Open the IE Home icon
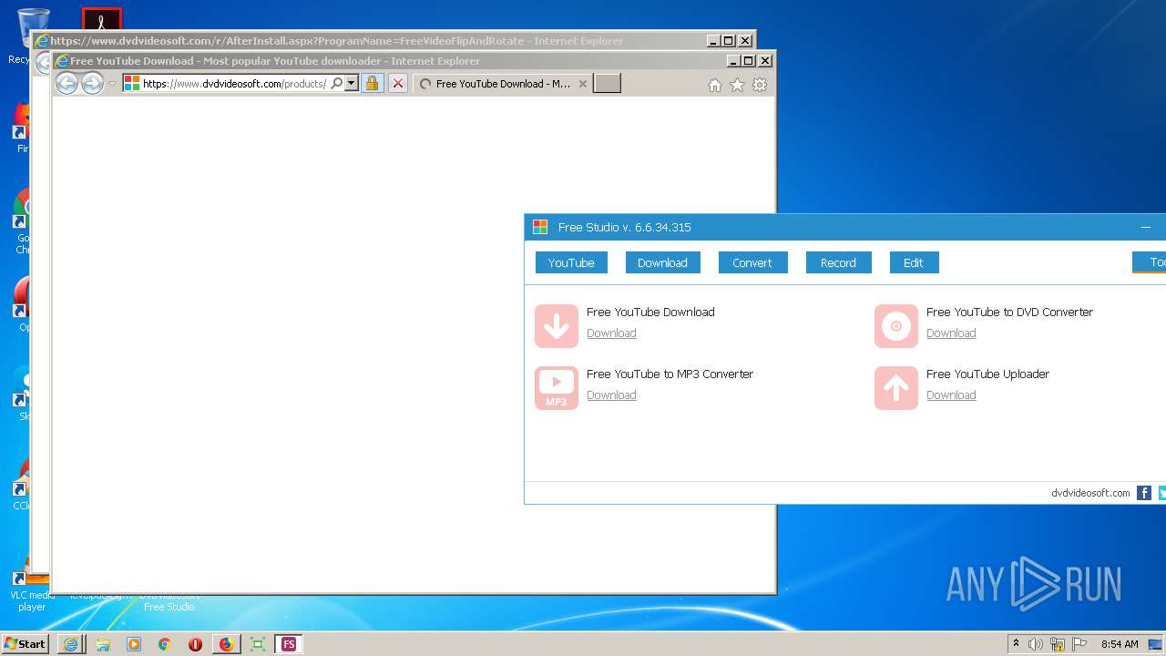Viewport: 1166px width, 656px height. click(715, 85)
